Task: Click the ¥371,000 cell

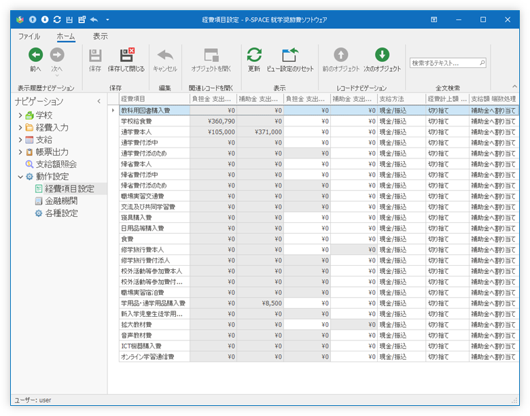Action: tap(260, 132)
